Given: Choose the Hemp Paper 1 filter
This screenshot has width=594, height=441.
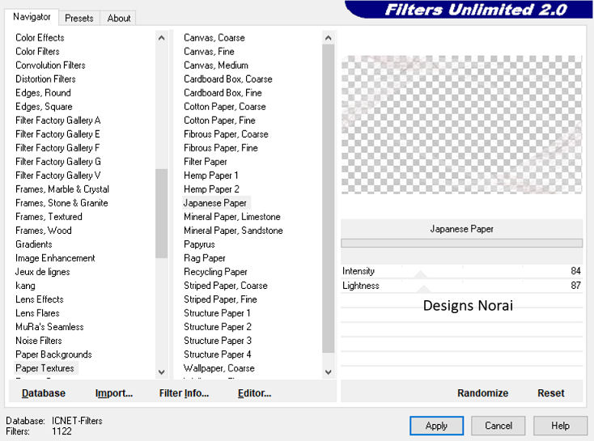Looking at the screenshot, I should click(x=211, y=175).
